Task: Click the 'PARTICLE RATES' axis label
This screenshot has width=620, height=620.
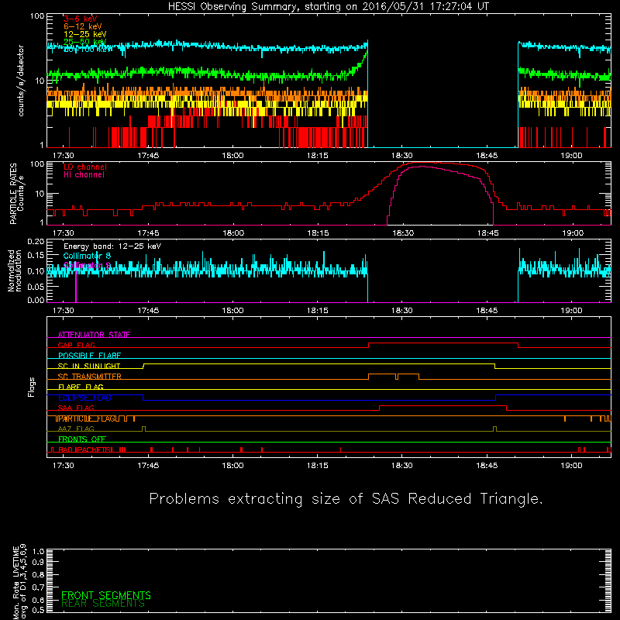Action: (x=13, y=194)
